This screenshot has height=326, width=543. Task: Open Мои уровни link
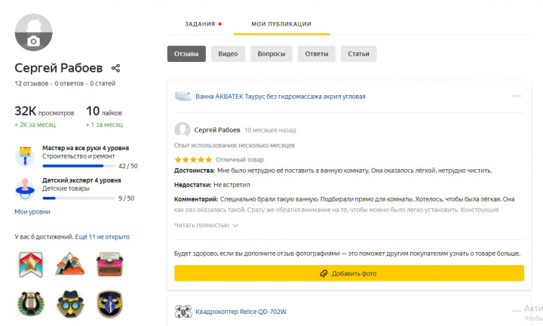point(32,212)
